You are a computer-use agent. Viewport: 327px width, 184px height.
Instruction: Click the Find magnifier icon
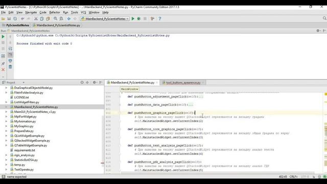click(x=56, y=19)
